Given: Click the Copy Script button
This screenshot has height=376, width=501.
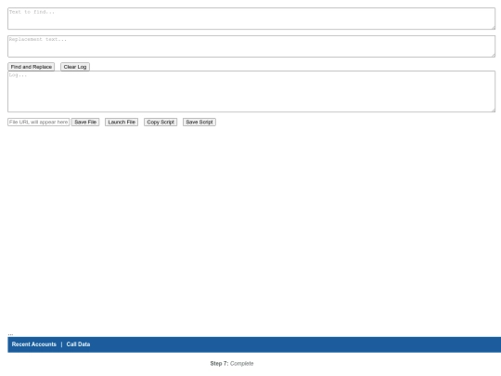Looking at the screenshot, I should [161, 123].
